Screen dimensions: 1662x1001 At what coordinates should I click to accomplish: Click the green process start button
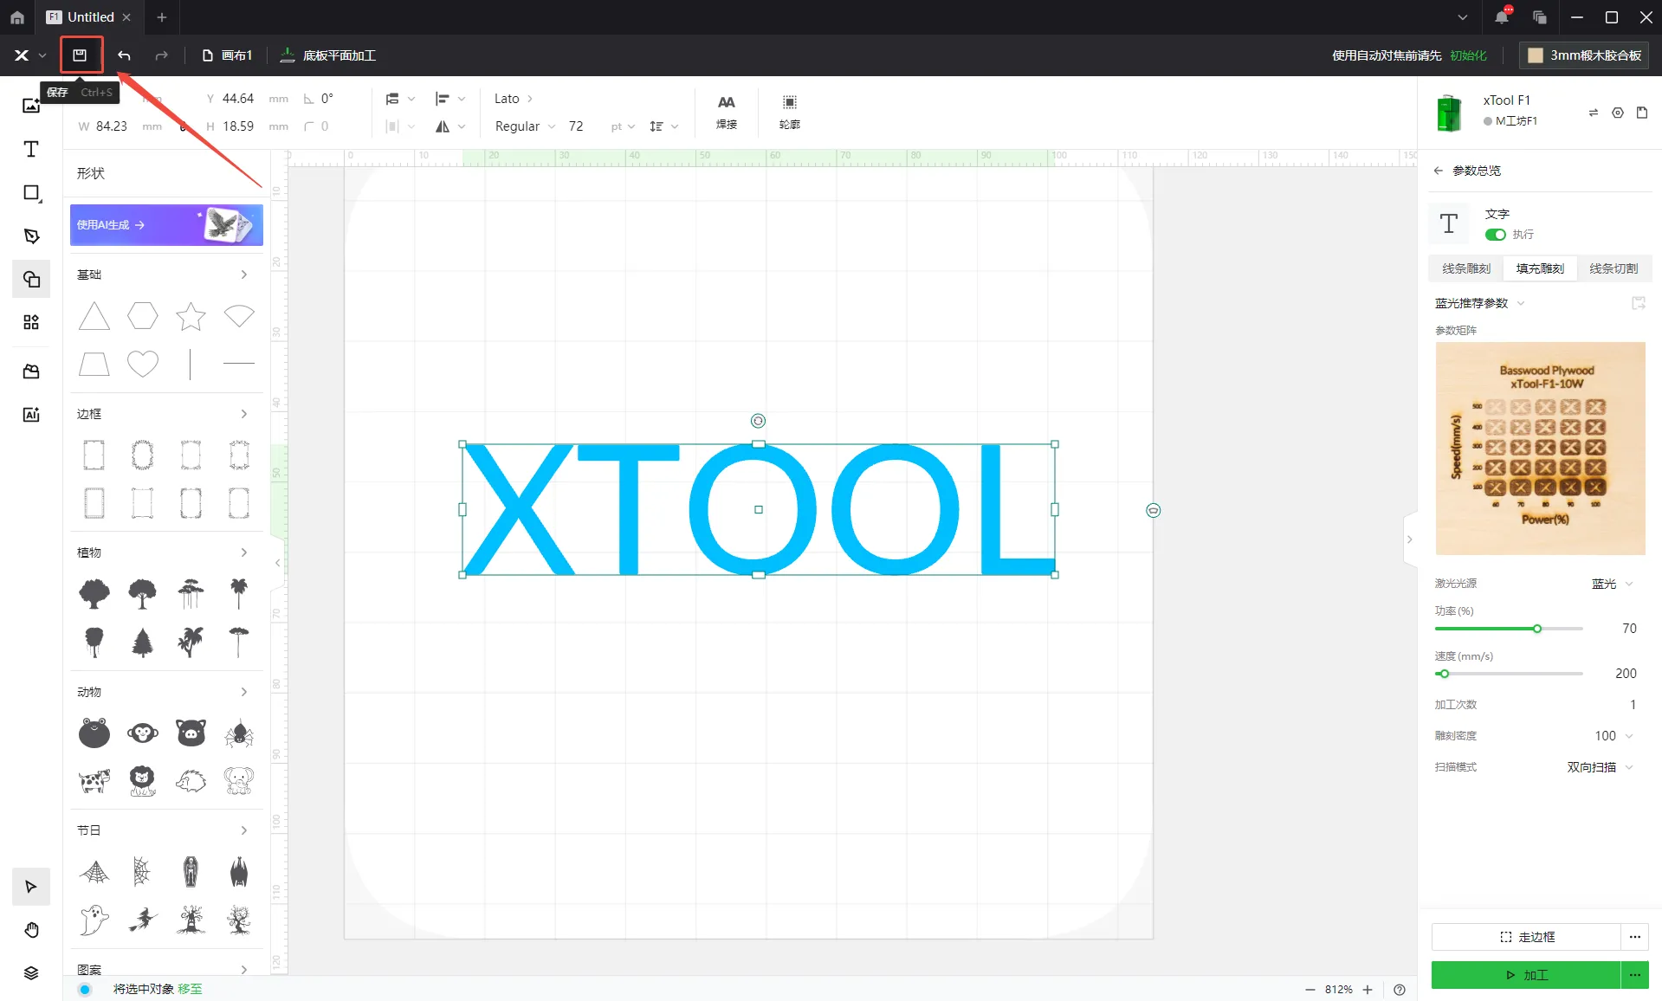[x=1526, y=975]
